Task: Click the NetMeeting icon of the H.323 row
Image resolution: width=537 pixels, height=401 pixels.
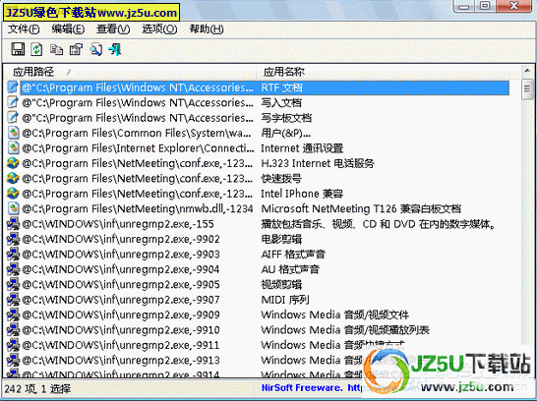Action: click(13, 163)
